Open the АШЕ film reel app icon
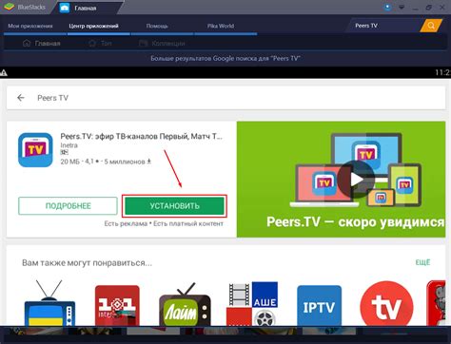This screenshot has width=451, height=344. tap(252, 303)
